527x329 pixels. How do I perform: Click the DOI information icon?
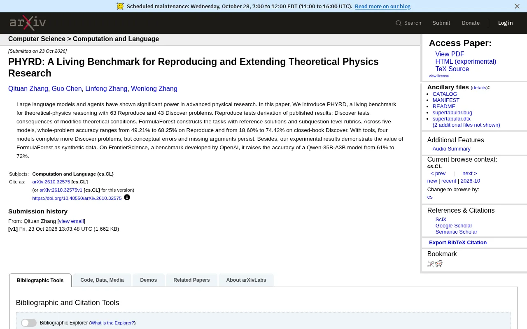127,197
